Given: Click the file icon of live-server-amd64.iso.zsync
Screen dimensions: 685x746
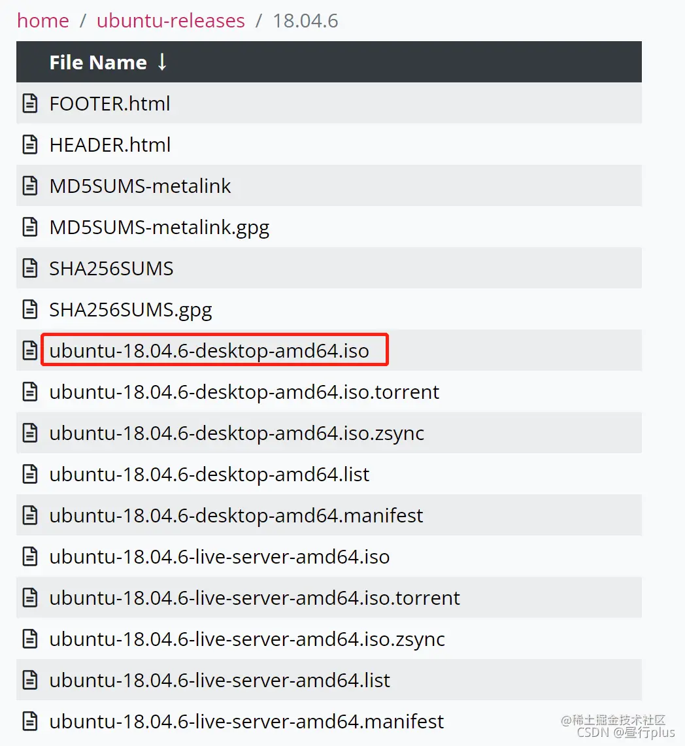Looking at the screenshot, I should [30, 639].
